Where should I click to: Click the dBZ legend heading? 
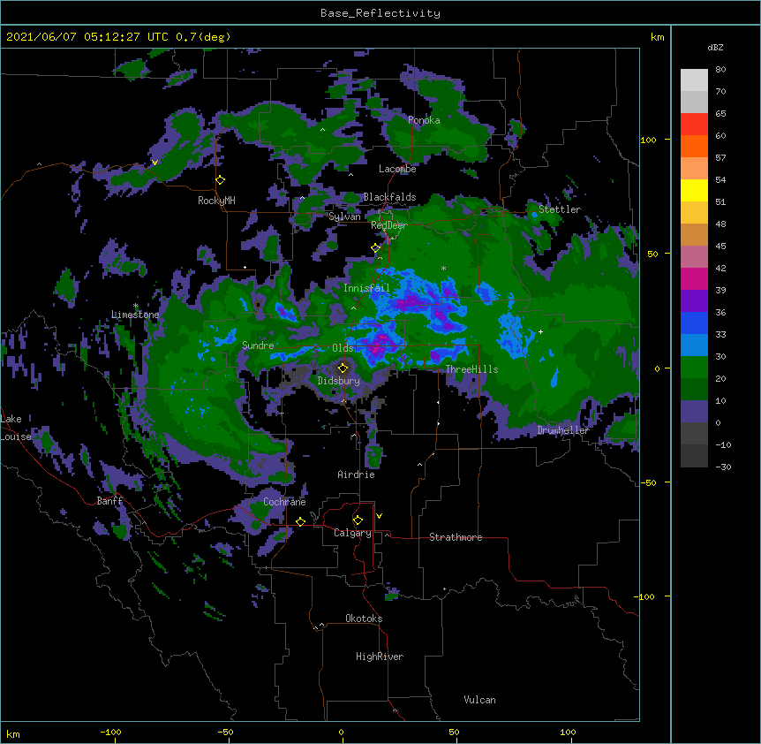[715, 48]
